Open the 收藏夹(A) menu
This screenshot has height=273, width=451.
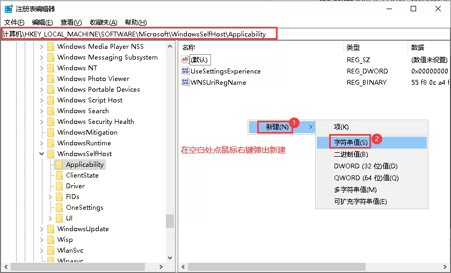point(104,22)
